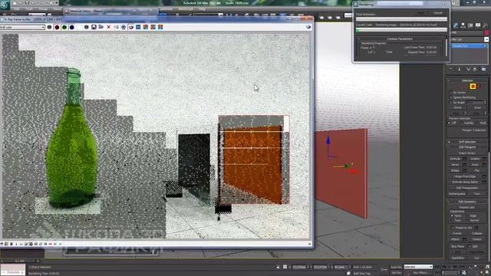This screenshot has height=276, width=491.
Task: Clear the frame buffer image with the X icon
Action: pos(109,28)
